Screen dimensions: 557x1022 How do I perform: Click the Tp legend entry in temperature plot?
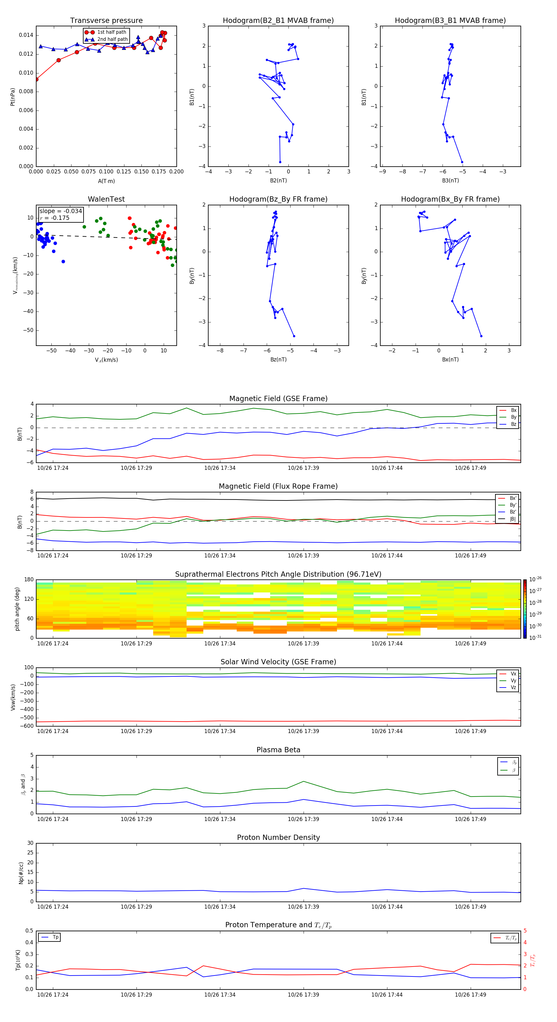(50, 937)
